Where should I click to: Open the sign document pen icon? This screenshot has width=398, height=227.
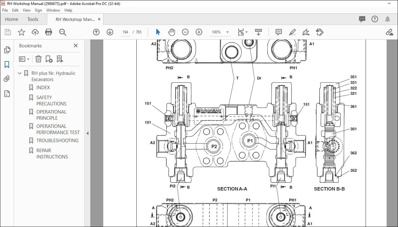306,32
